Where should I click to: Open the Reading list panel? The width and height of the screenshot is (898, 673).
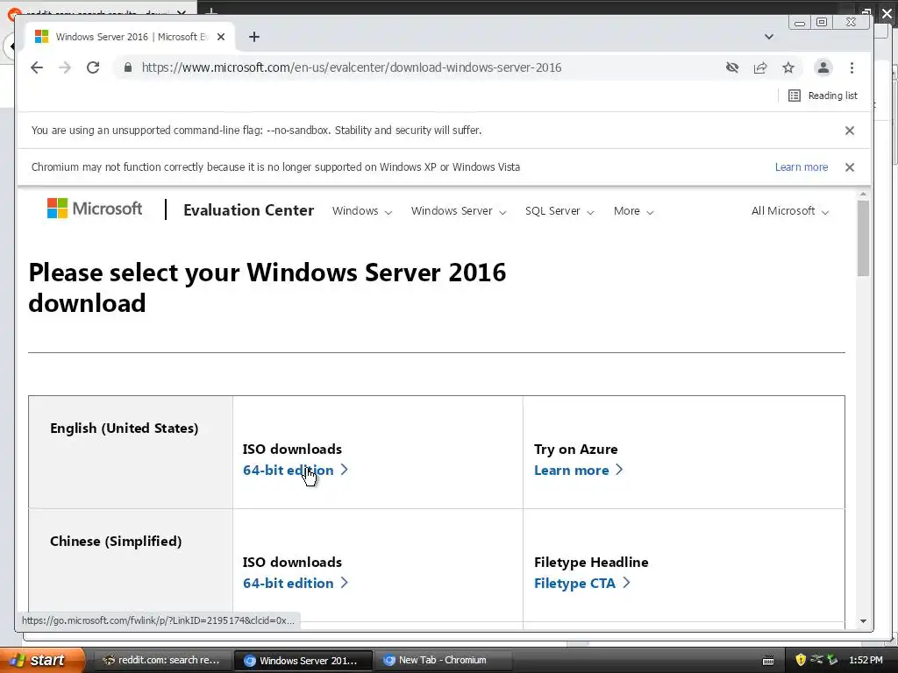(x=823, y=96)
